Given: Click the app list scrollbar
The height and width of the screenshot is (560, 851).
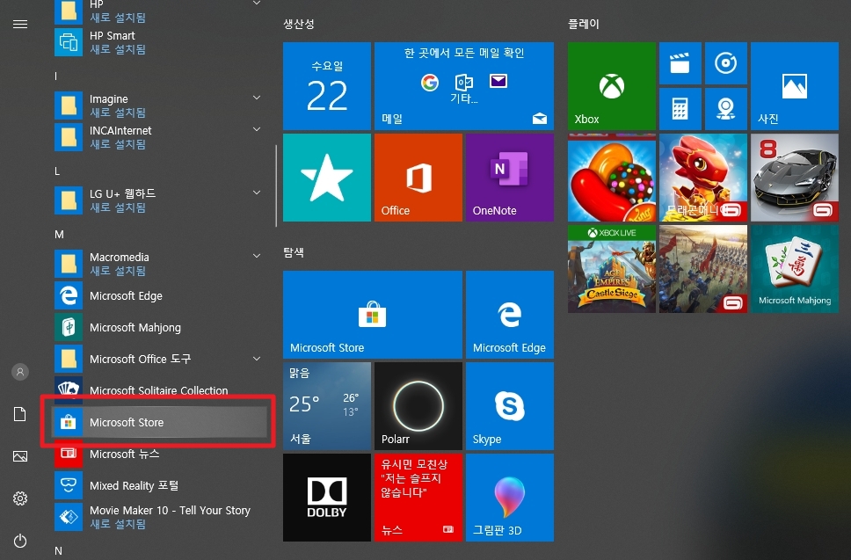Looking at the screenshot, I should 276,185.
